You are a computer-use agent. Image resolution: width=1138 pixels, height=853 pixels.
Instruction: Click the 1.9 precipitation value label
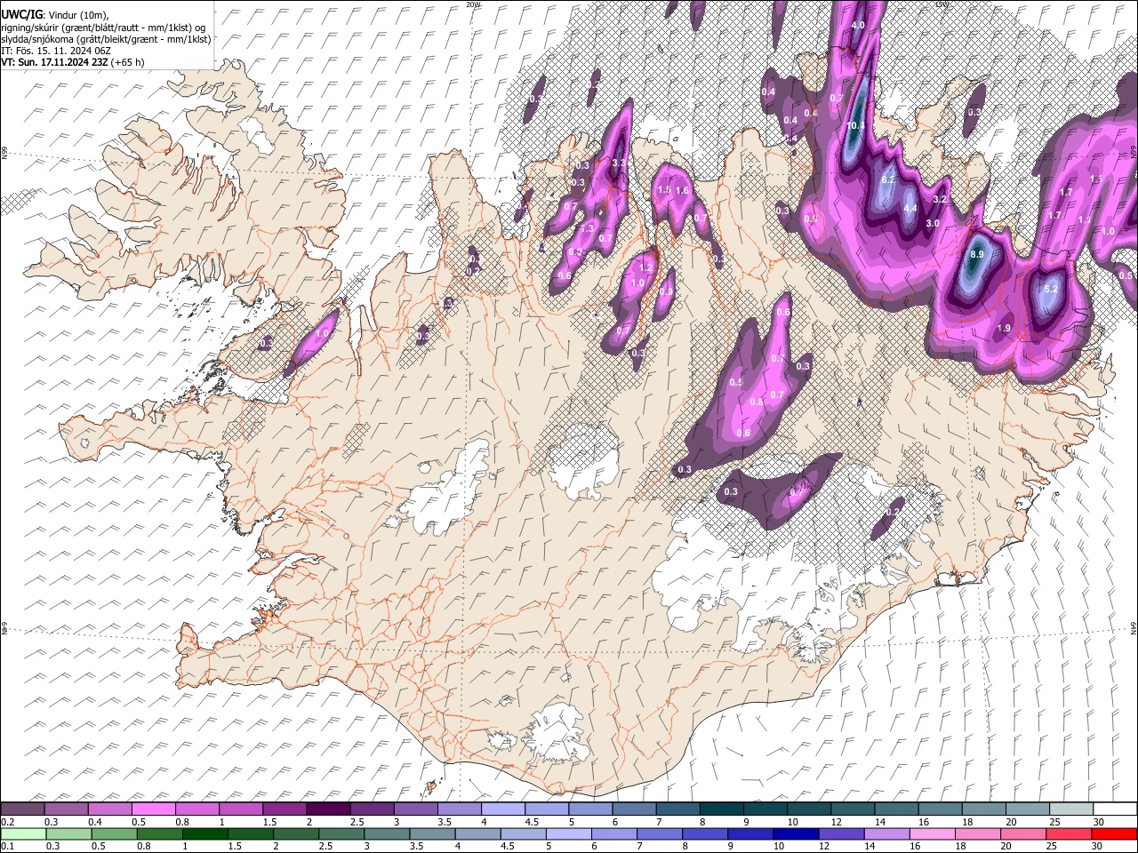coord(1004,329)
